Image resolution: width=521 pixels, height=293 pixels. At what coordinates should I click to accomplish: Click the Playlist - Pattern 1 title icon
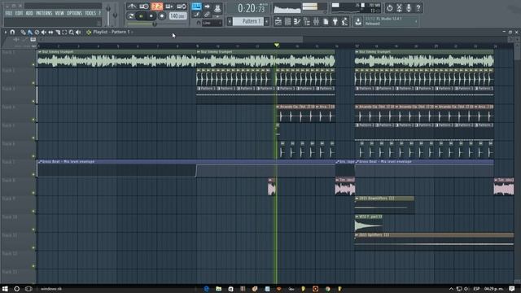click(89, 33)
